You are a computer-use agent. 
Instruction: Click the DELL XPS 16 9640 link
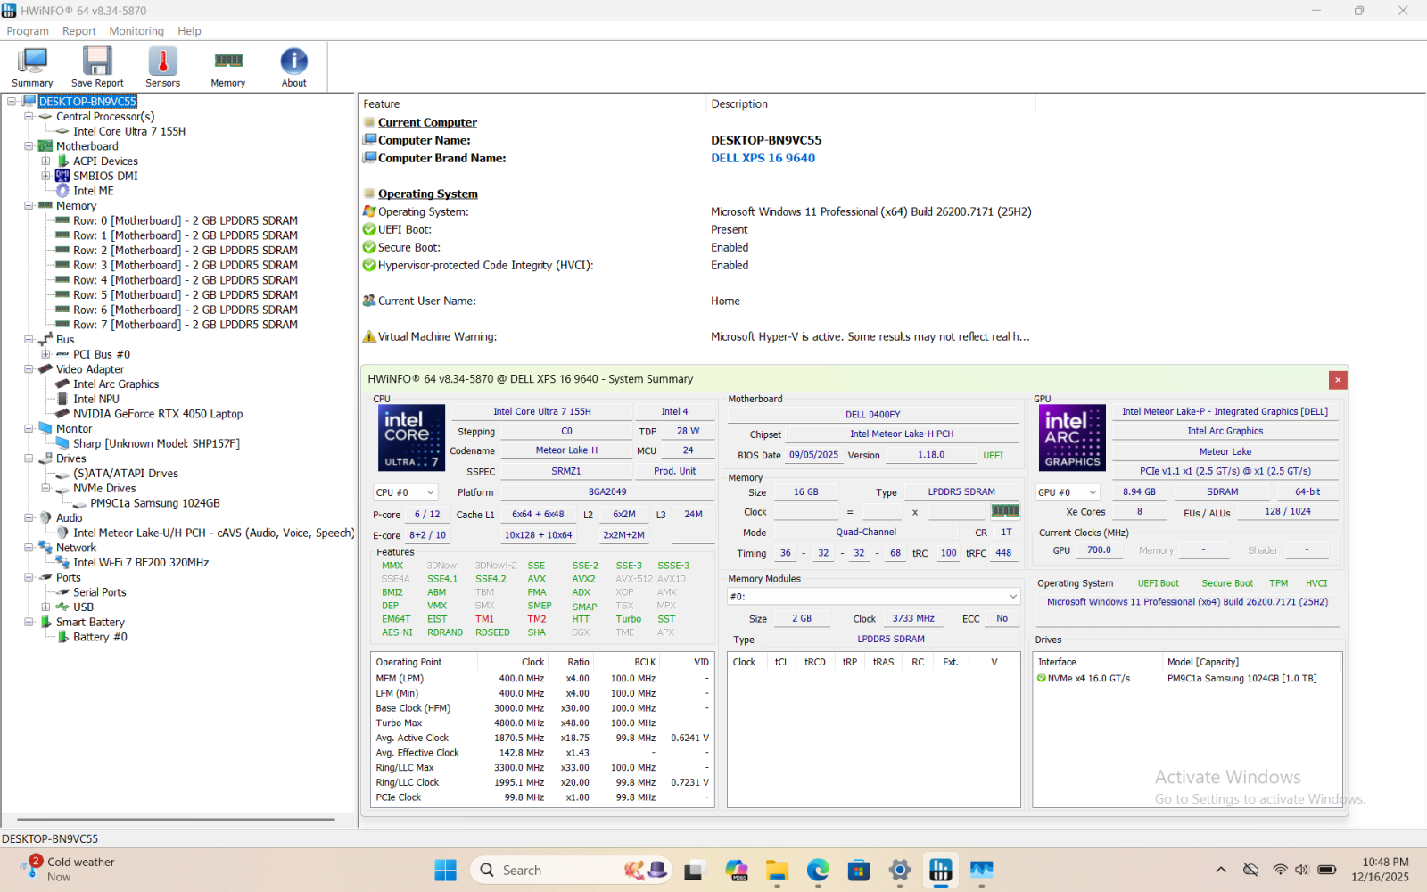point(763,158)
